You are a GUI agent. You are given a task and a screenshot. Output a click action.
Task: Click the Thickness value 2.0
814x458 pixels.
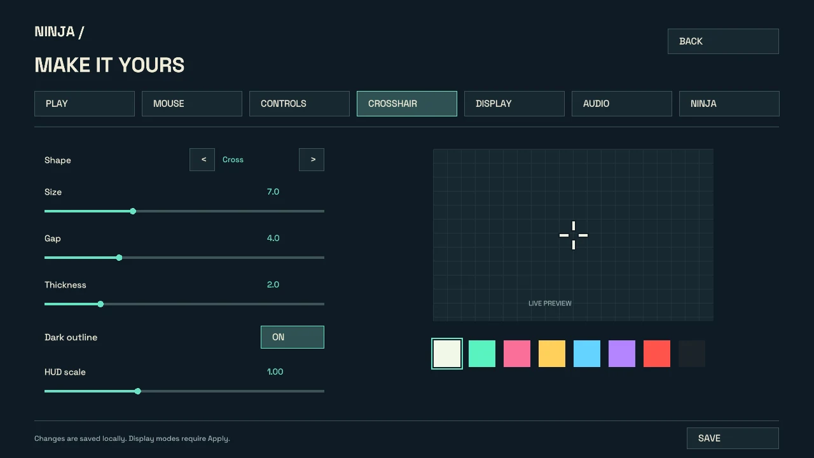coord(273,284)
